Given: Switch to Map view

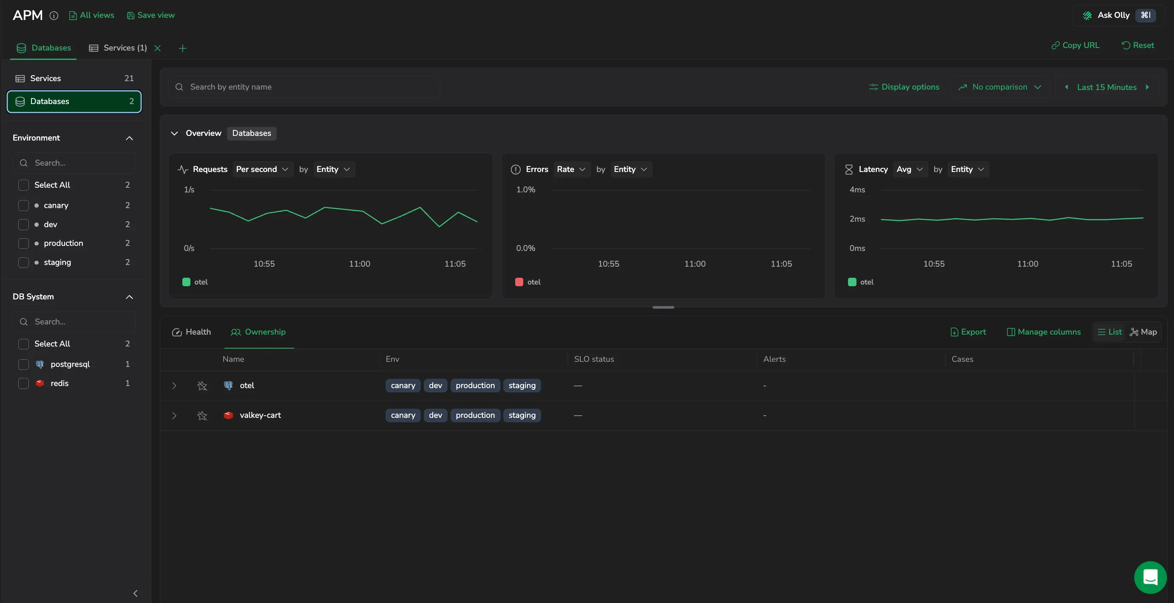Looking at the screenshot, I should (x=1143, y=332).
